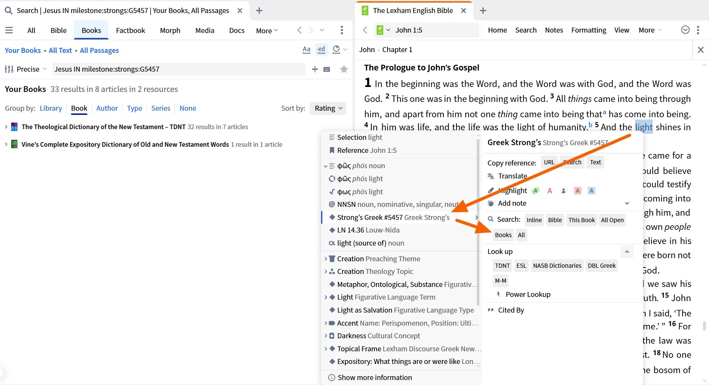Expand the Add note options chevron
Screen dimensions: 709x385
click(627, 203)
